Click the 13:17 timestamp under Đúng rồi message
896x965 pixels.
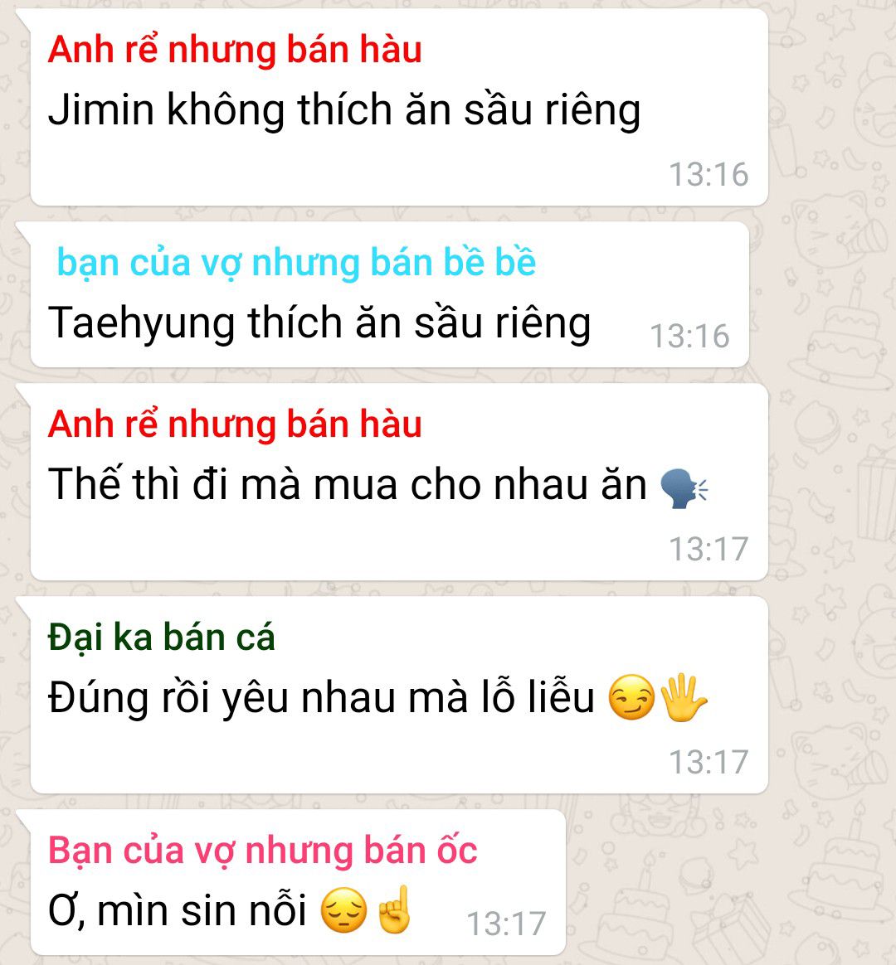pyautogui.click(x=709, y=763)
